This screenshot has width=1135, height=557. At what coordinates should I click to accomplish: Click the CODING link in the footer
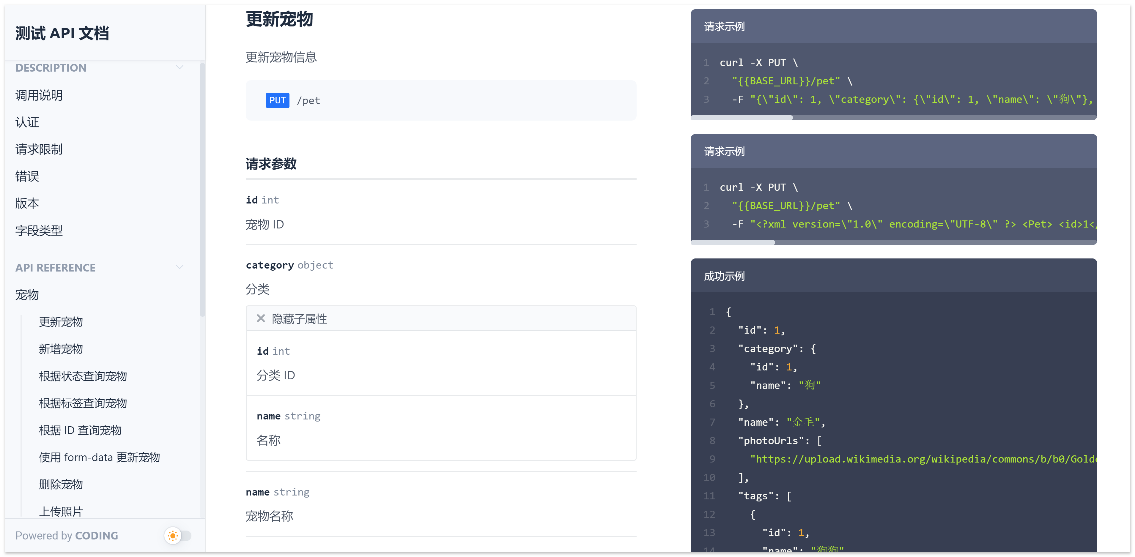(97, 535)
